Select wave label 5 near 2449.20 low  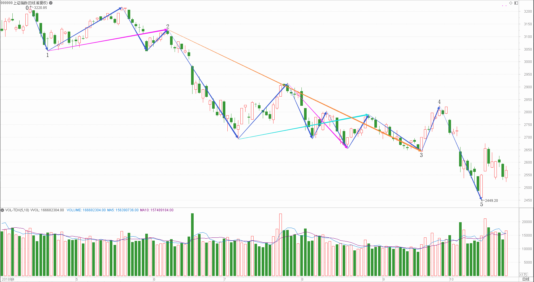point(482,204)
